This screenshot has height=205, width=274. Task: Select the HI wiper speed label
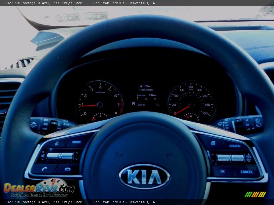(246, 120)
